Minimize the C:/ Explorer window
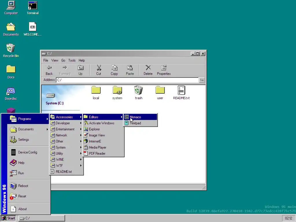296x222 pixels. coord(193,54)
